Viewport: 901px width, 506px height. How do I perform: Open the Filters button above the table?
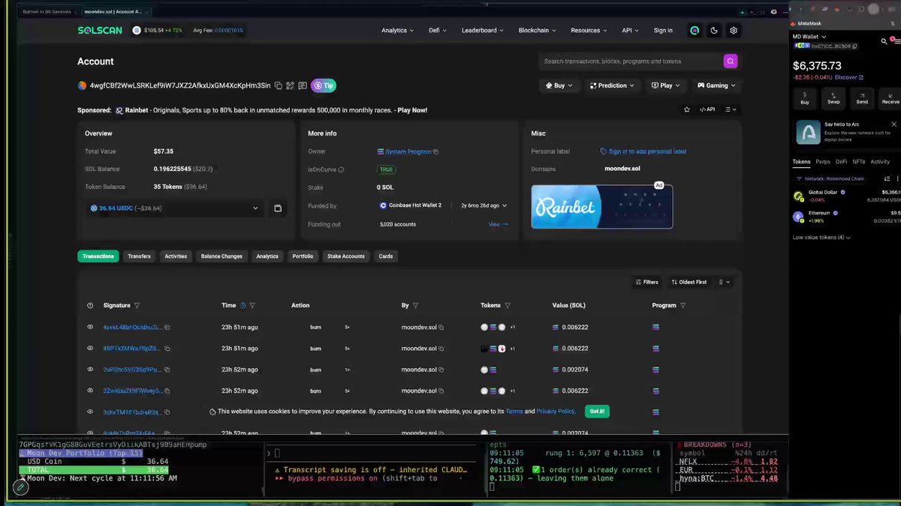pos(646,282)
